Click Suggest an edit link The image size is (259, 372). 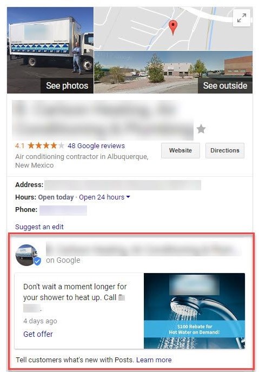tap(39, 227)
